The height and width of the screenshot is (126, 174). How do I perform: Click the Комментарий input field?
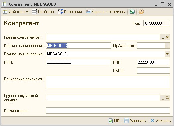[x=108, y=111]
